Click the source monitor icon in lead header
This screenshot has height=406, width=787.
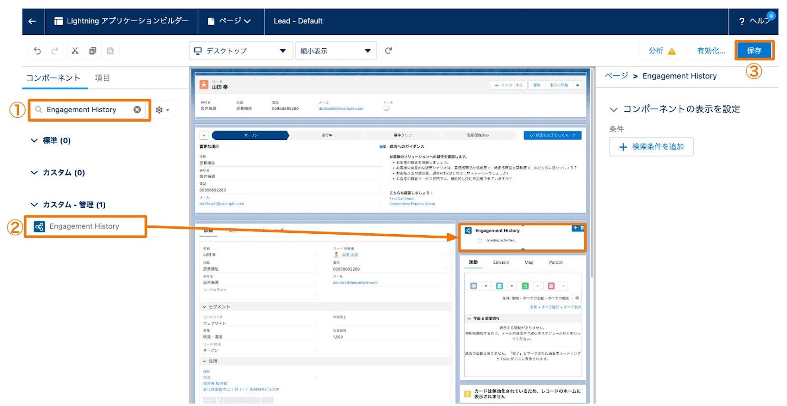[x=387, y=109]
